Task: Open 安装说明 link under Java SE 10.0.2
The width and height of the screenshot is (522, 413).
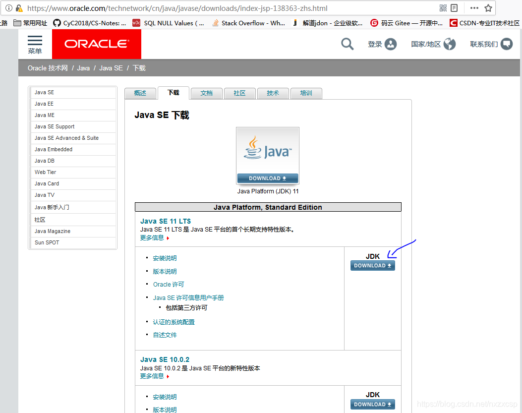Action: click(165, 397)
